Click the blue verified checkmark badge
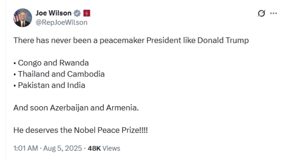The image size is (289, 160). (77, 13)
